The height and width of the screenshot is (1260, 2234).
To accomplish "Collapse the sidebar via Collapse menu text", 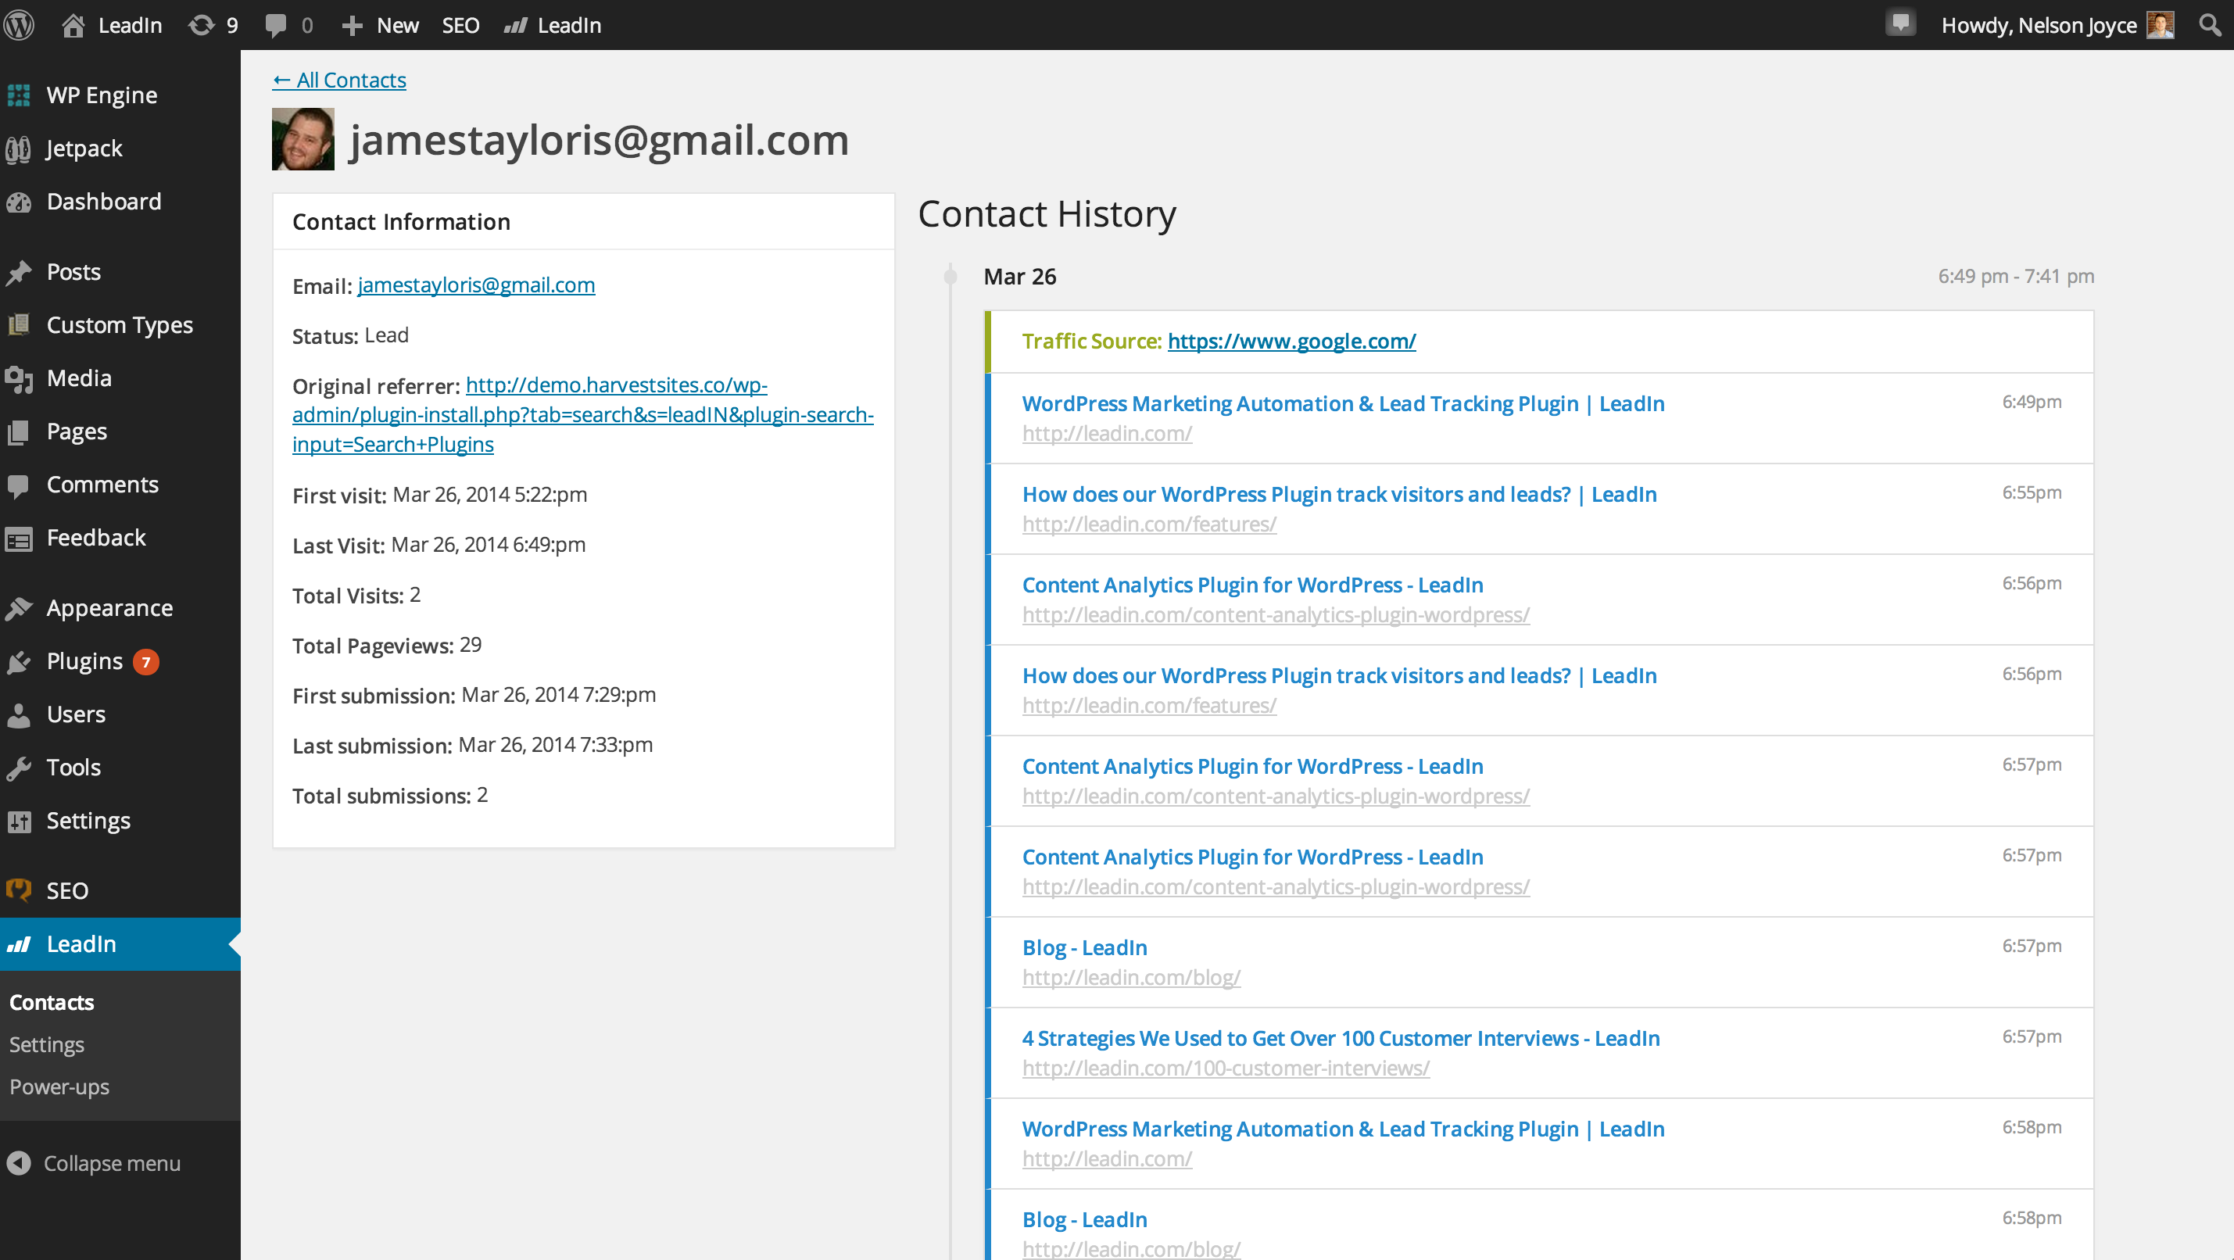I will (x=112, y=1163).
